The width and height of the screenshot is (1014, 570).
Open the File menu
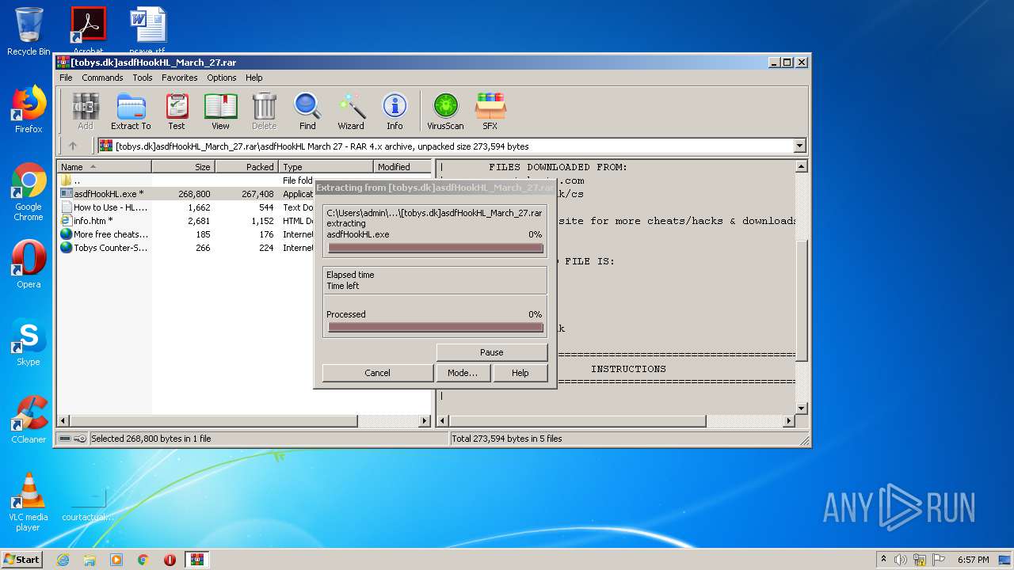[66, 78]
